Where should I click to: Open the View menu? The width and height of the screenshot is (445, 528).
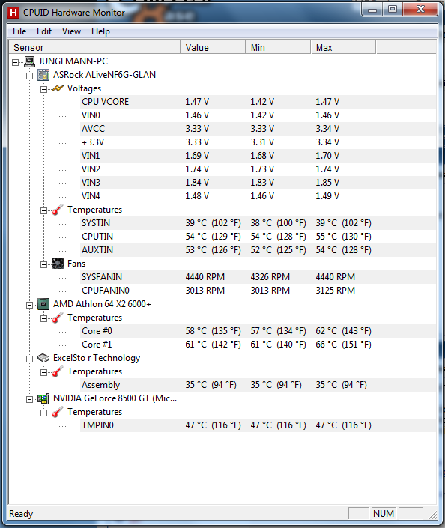(71, 31)
